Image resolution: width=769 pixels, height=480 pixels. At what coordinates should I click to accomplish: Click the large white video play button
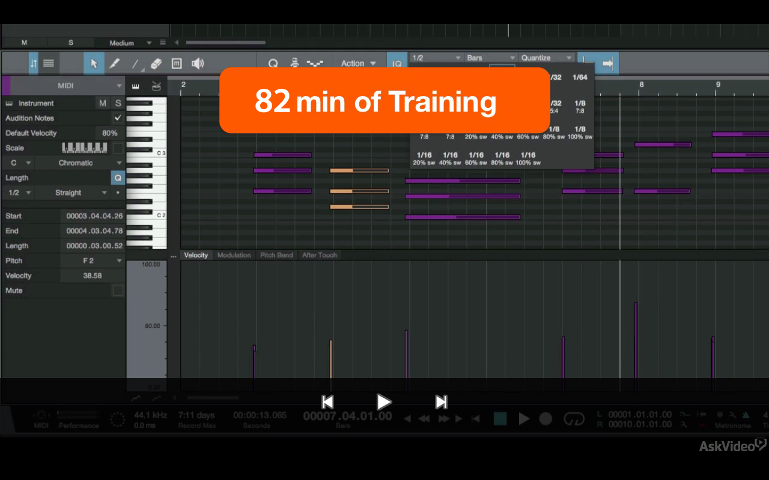point(384,402)
